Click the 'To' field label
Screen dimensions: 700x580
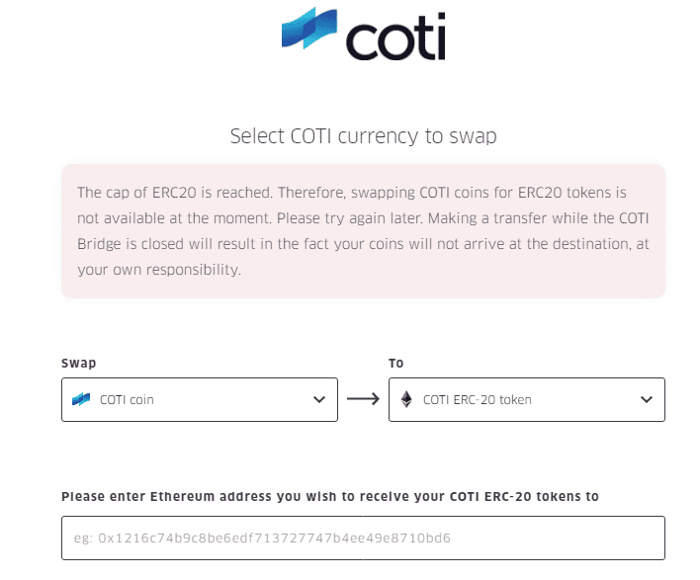click(x=396, y=364)
